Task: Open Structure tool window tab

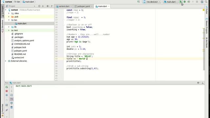Action: 2,26
